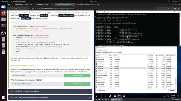Click the Injection Sandbox machine label
Image resolution: width=181 pixels, height=101 pixels.
116,100
